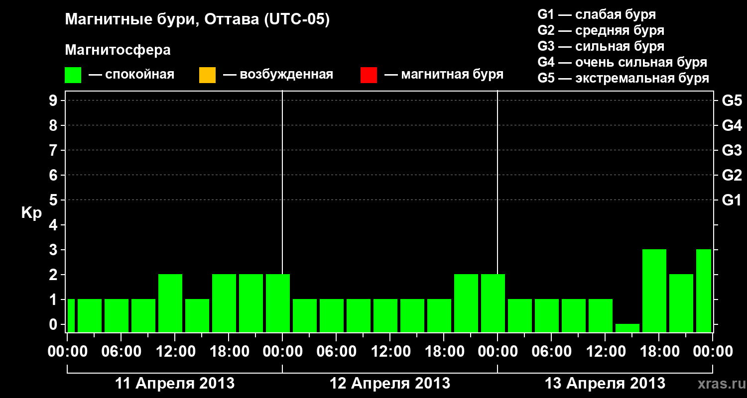Click the red 'магнитная буря' legend swatch
This screenshot has height=398, width=747.
[x=369, y=75]
